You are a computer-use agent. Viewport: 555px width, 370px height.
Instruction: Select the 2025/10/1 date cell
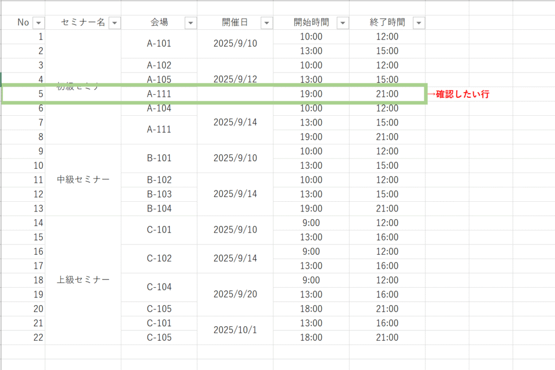(235, 330)
